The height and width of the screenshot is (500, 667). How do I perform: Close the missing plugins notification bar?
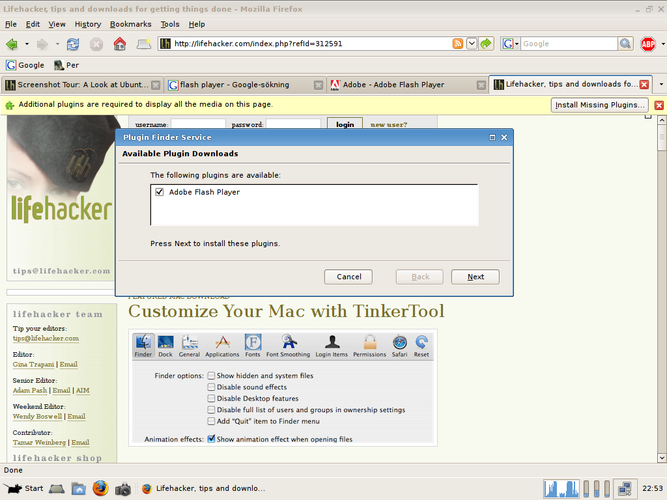click(x=659, y=105)
